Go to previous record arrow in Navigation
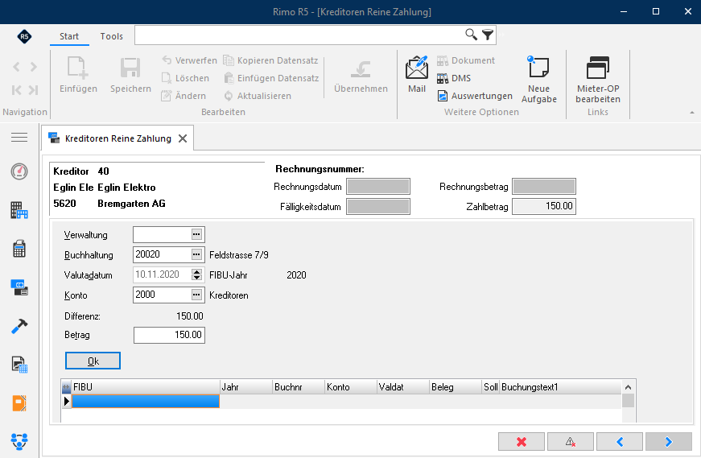The width and height of the screenshot is (701, 458). click(x=17, y=67)
